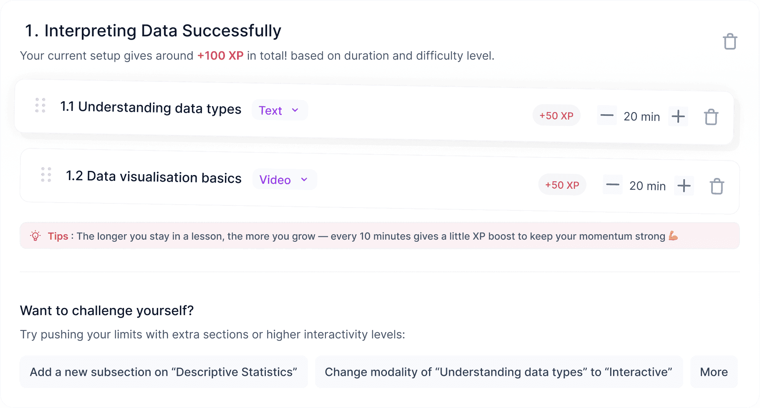Open the Video modality dropdown
Viewport: 760px width, 408px height.
[x=284, y=180]
